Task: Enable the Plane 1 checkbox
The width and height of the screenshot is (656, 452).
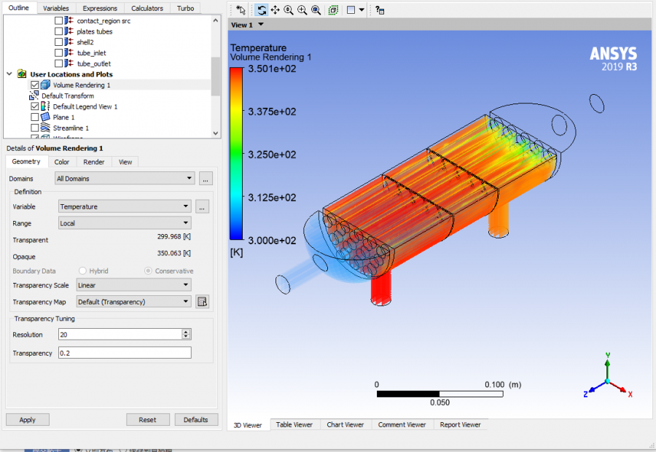Action: [34, 117]
